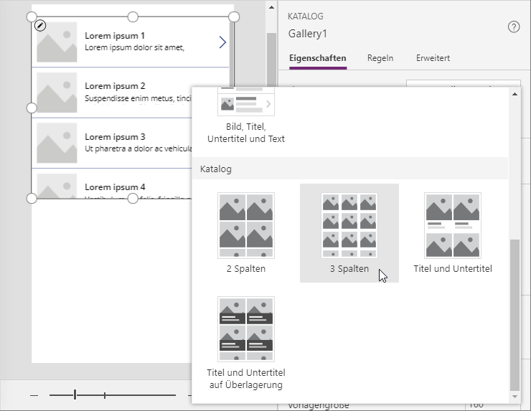This screenshot has height=411, width=531.
Task: Pick the Titel und Untertitel layout
Action: pyautogui.click(x=452, y=225)
